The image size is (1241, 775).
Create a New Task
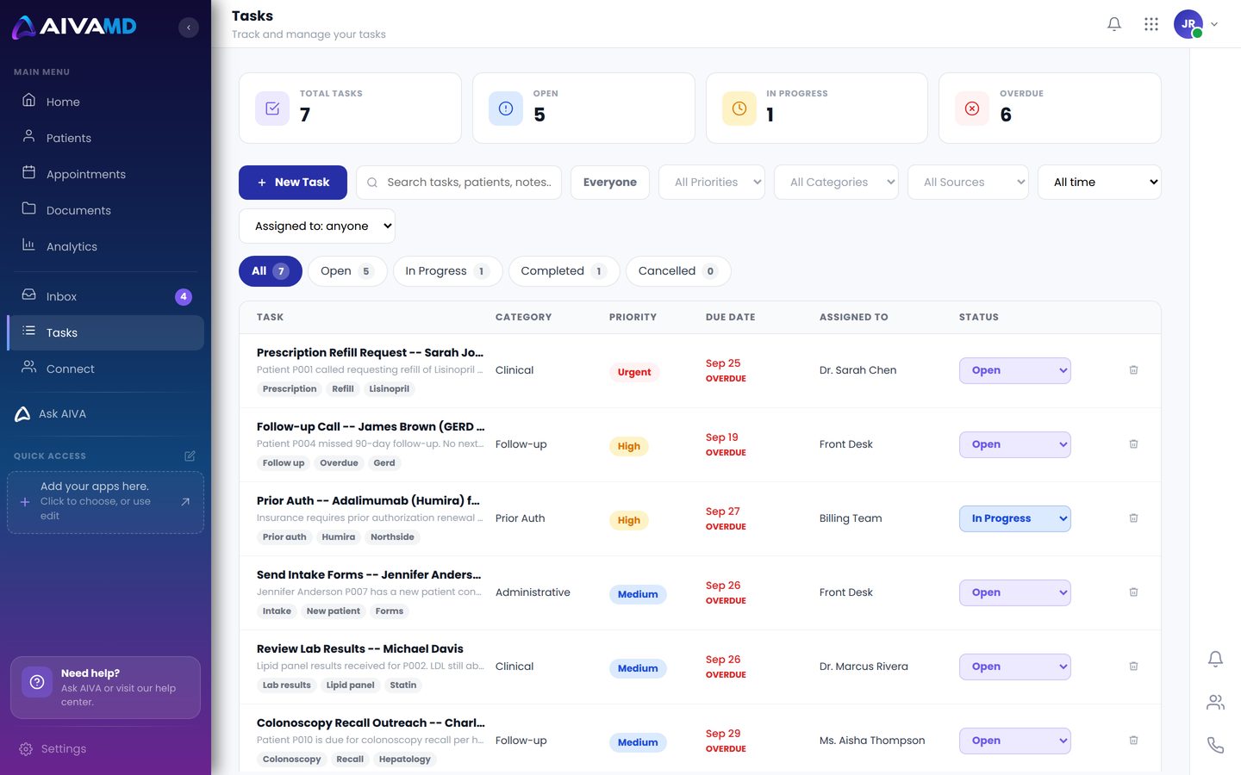[293, 183]
